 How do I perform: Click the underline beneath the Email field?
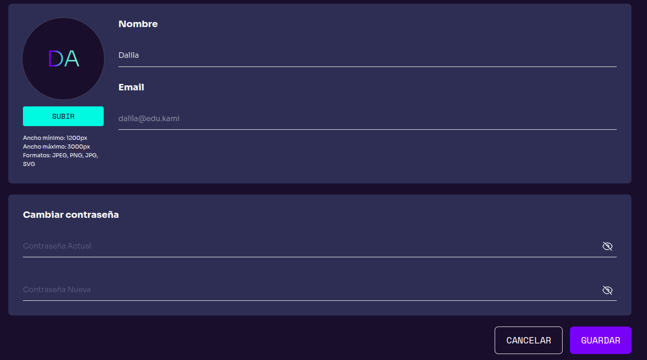point(367,129)
